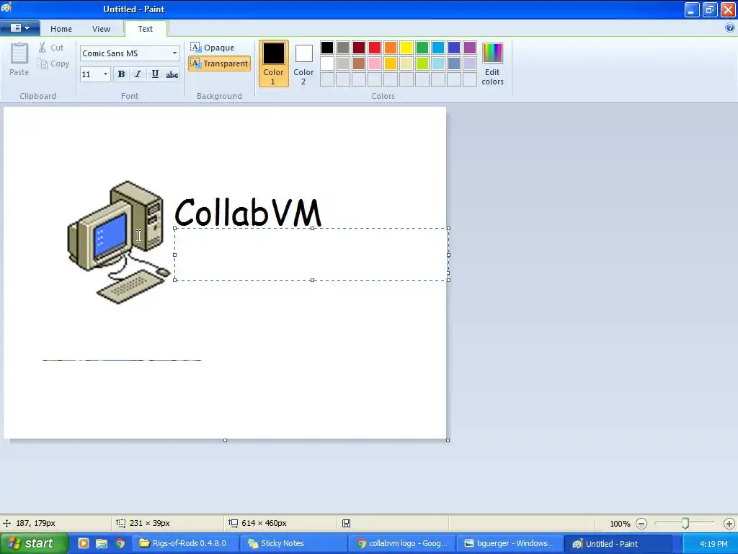Pick the orange color swatch
738x554 pixels.
click(391, 48)
